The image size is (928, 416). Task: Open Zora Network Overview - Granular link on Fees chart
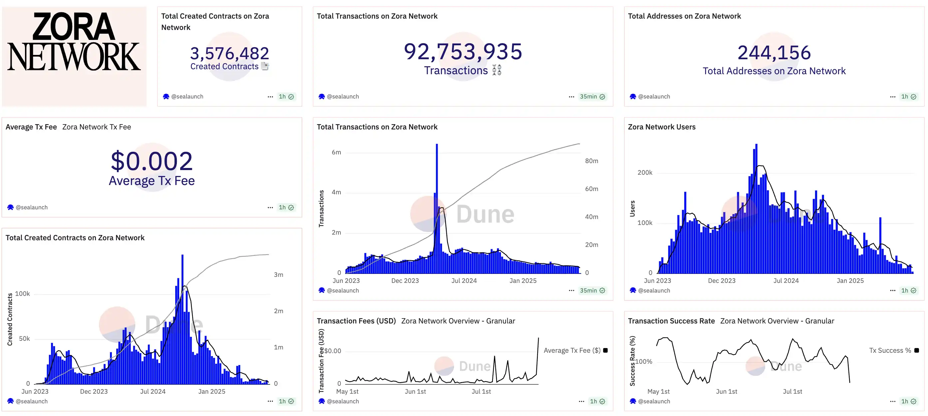click(x=458, y=320)
